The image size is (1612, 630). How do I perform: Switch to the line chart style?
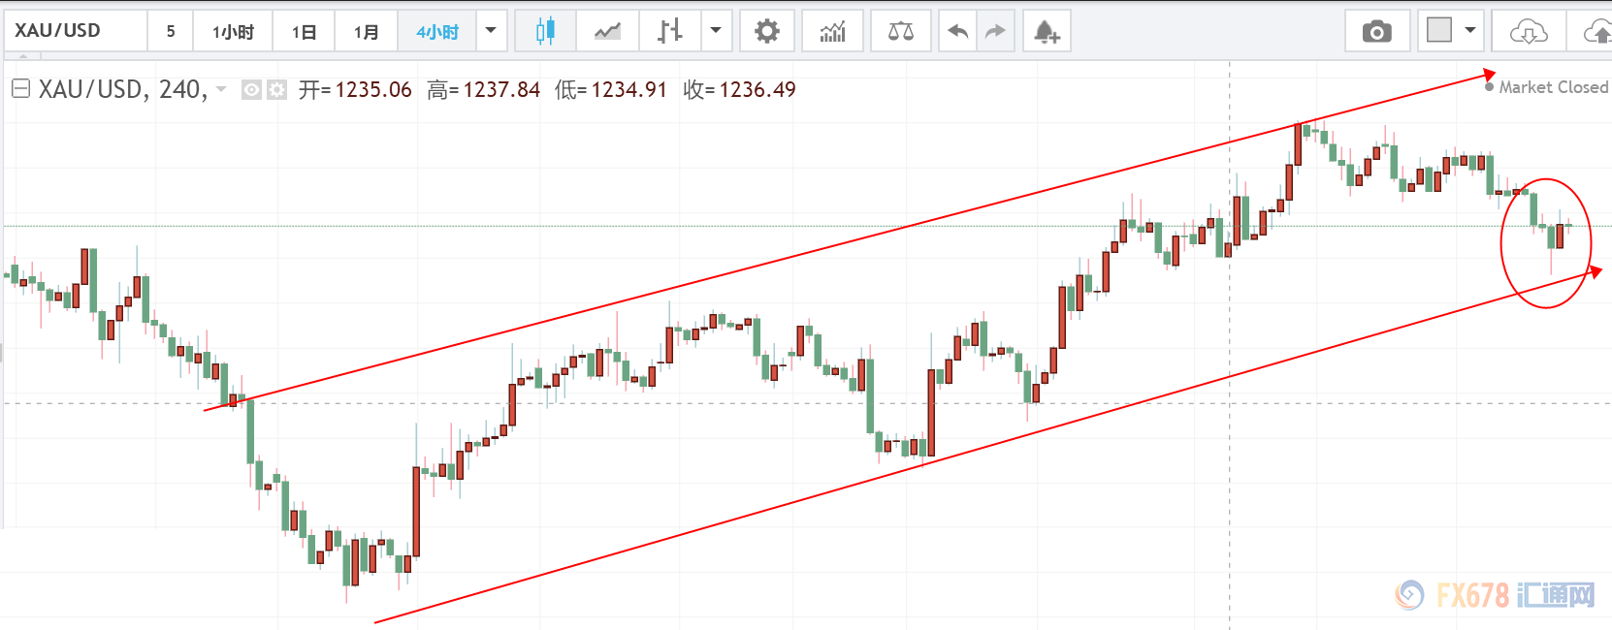pos(608,31)
